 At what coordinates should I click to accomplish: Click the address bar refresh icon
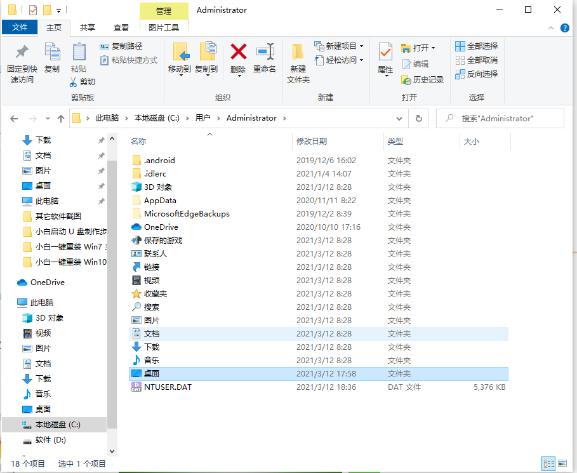[x=418, y=118]
